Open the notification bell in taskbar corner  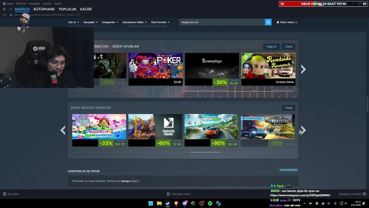364,203
